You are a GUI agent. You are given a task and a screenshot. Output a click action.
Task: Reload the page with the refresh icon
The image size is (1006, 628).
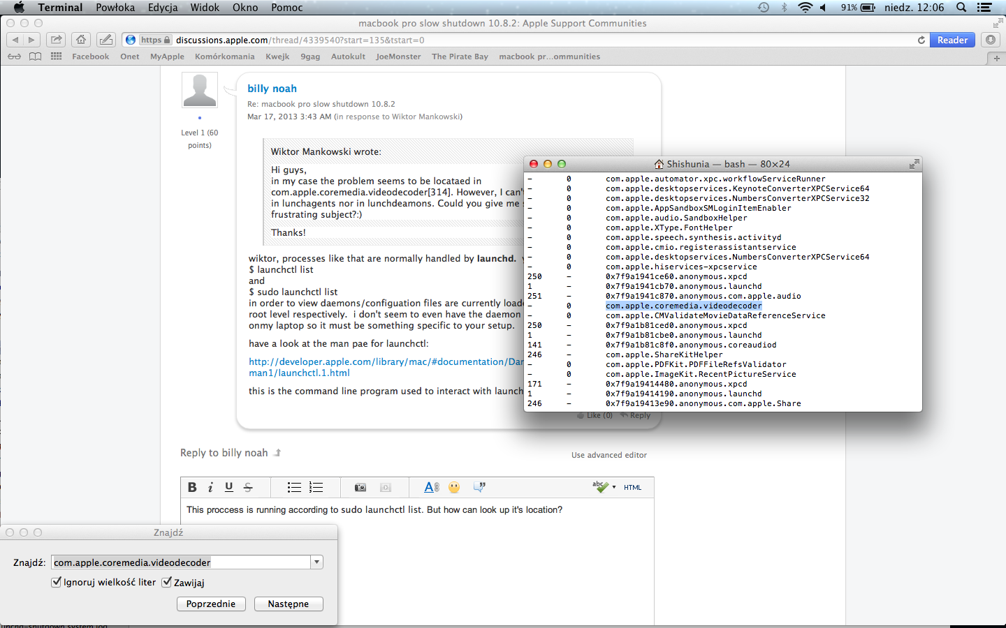coord(921,40)
